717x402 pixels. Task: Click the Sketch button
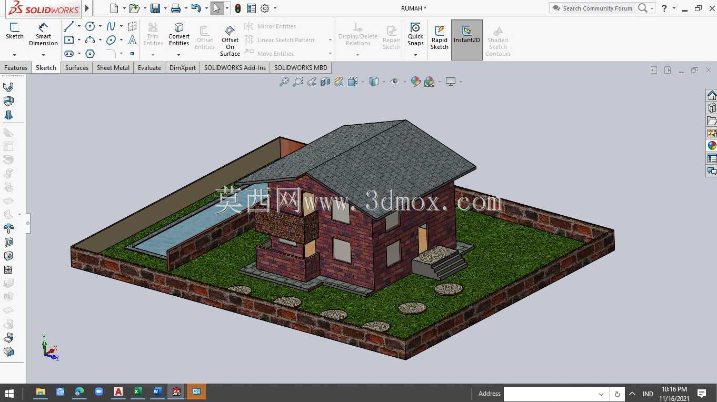[15, 32]
